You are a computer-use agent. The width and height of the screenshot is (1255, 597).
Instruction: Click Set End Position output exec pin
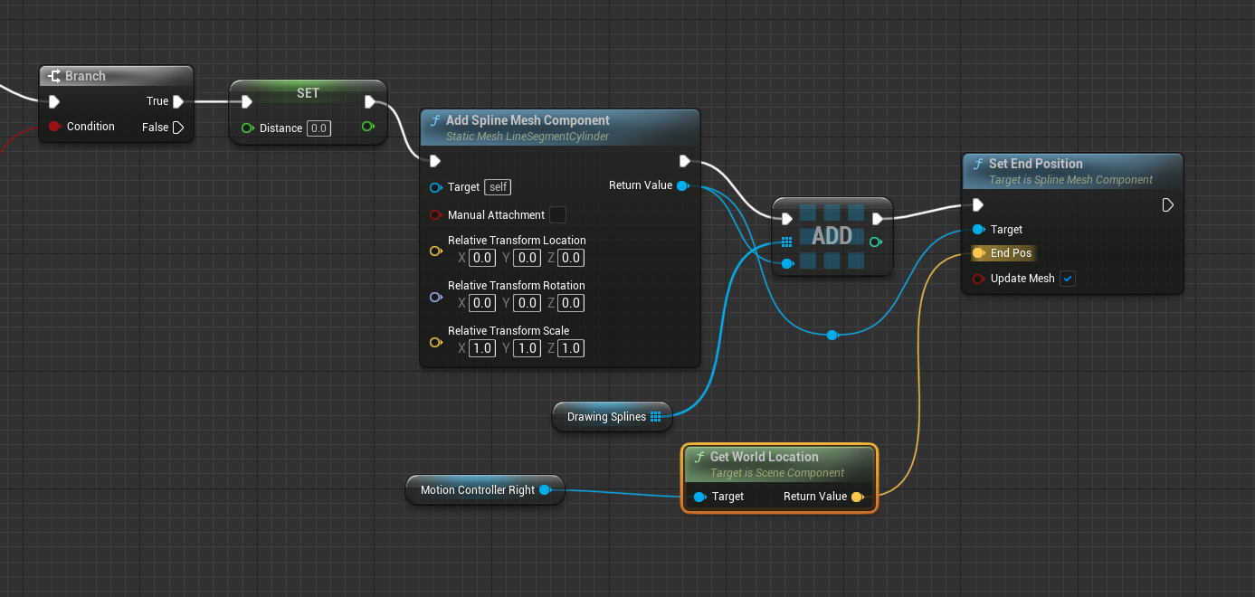point(1168,205)
